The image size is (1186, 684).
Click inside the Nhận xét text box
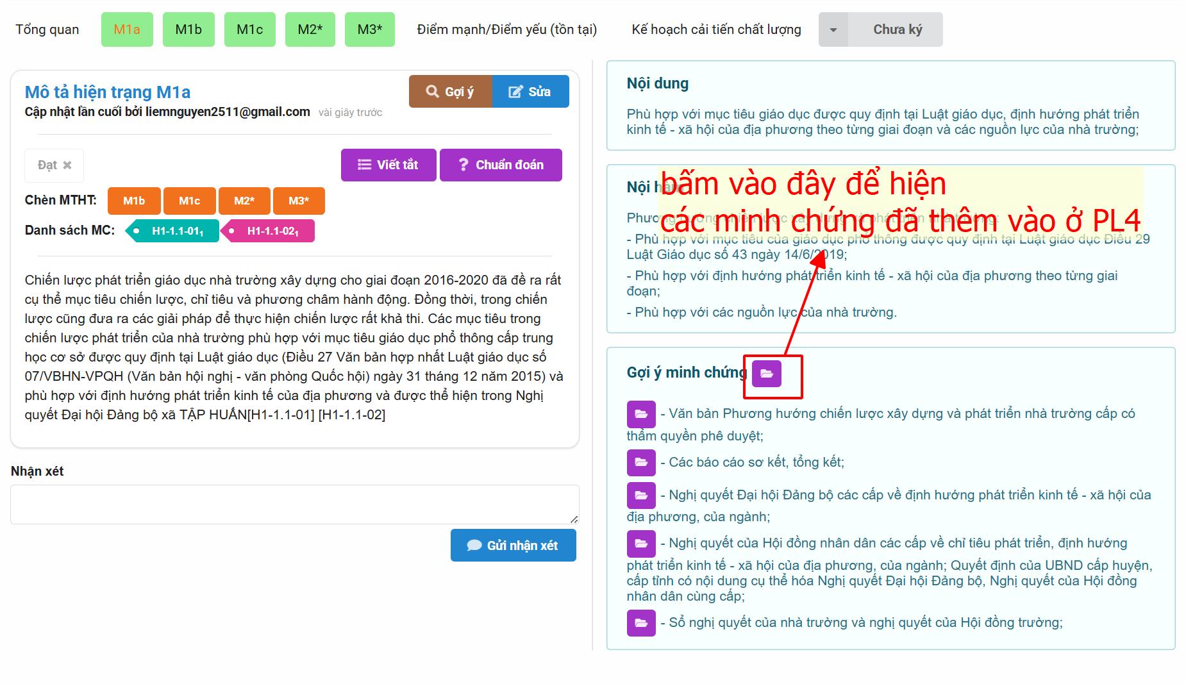tap(294, 504)
